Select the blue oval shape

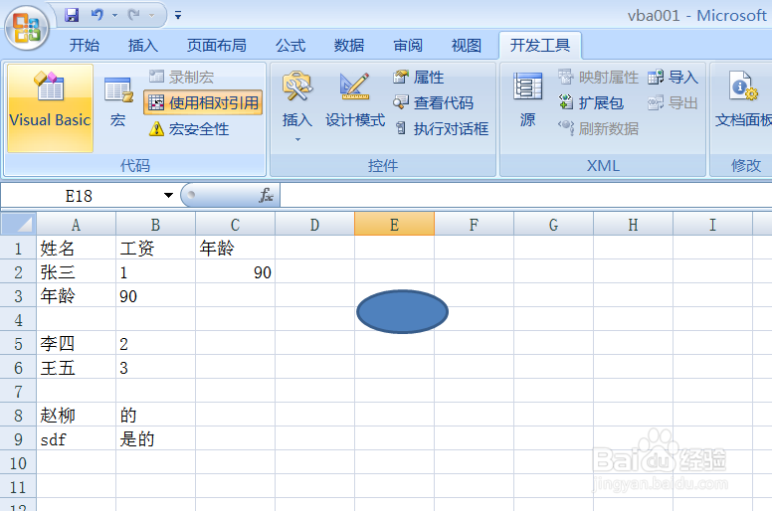click(402, 312)
